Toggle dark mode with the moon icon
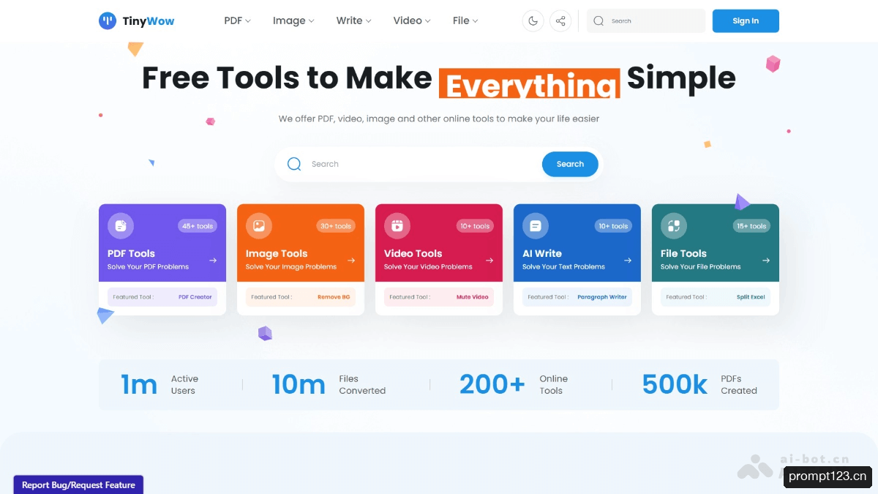The height and width of the screenshot is (494, 878). tap(533, 20)
